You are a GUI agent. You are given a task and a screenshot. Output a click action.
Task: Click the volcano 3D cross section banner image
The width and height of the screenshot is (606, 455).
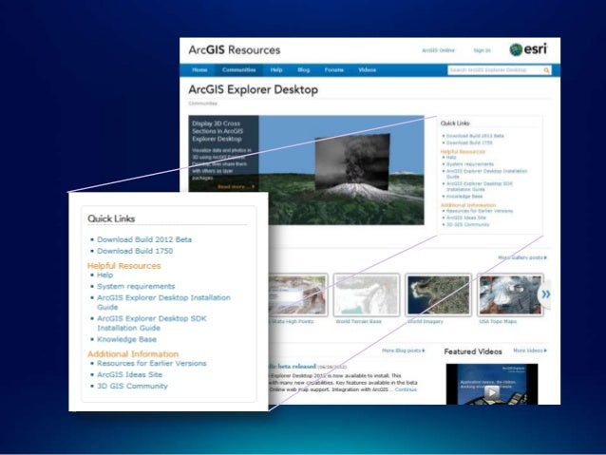point(341,170)
